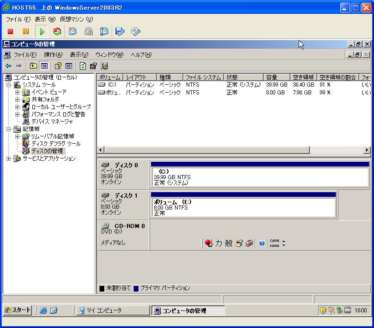This screenshot has width=374, height=328.
Task: Click the horizontal scrollbar thumb in volume list
Action: point(207,150)
